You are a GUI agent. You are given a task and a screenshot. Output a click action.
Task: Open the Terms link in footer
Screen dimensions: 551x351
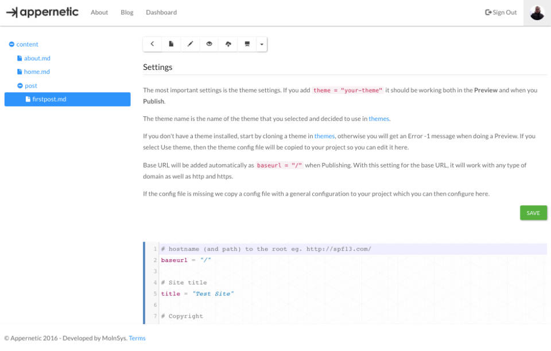tap(137, 338)
